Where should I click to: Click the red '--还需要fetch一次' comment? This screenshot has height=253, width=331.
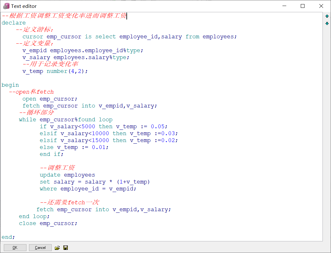[x=69, y=202]
